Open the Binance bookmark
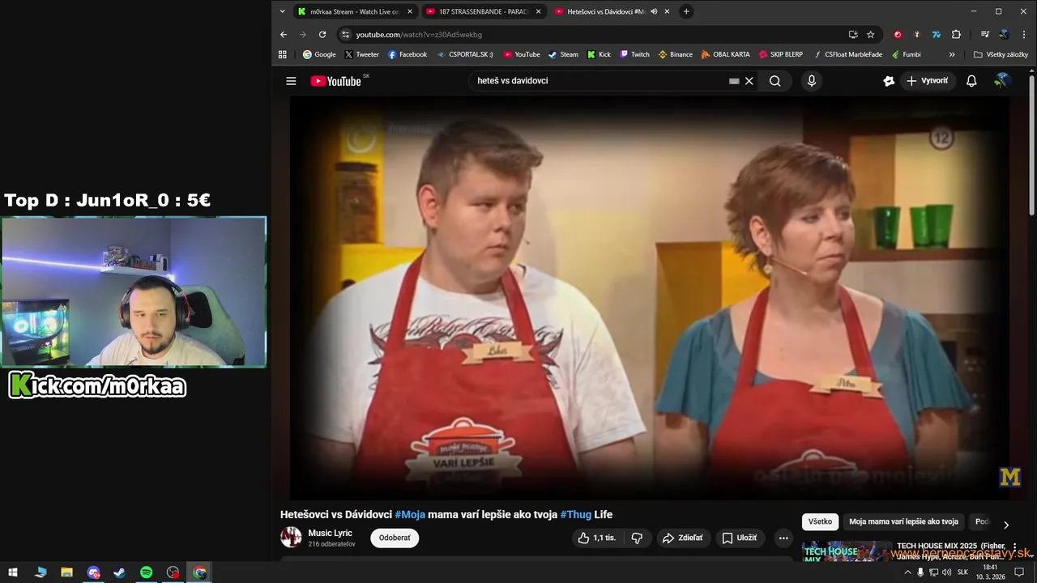Image resolution: width=1037 pixels, height=583 pixels. click(676, 54)
